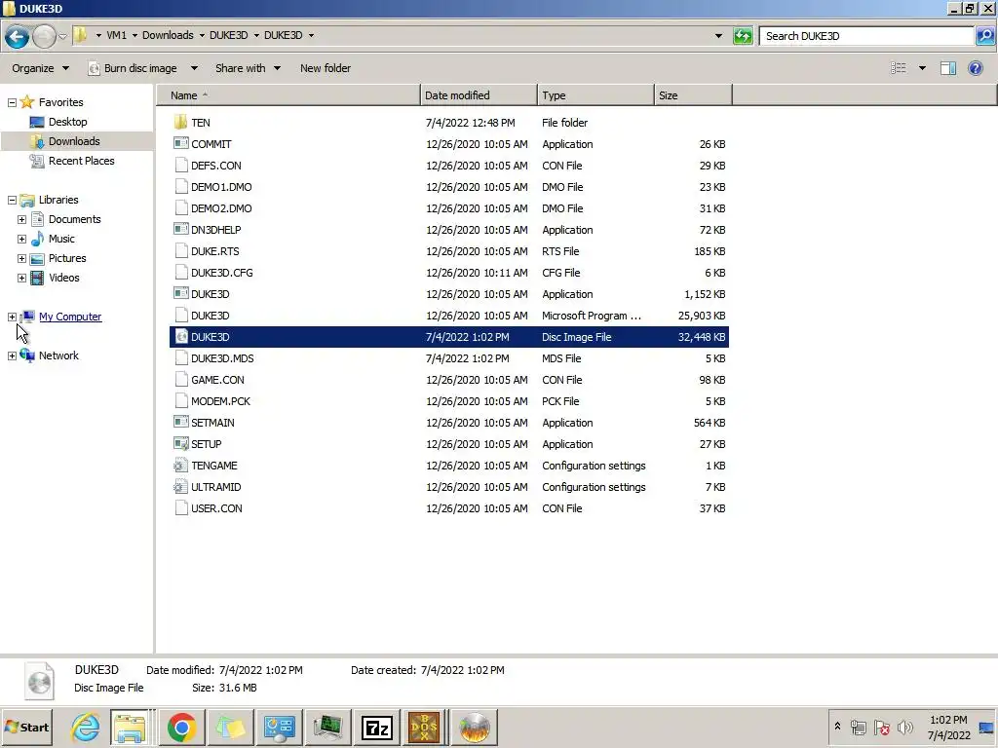Expand the Documents library node

(x=21, y=219)
